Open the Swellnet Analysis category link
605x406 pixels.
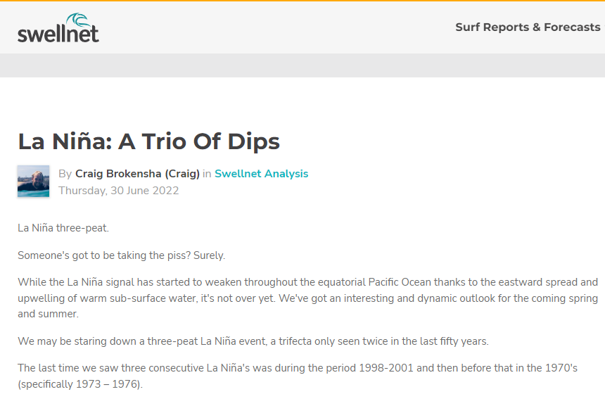tap(261, 174)
